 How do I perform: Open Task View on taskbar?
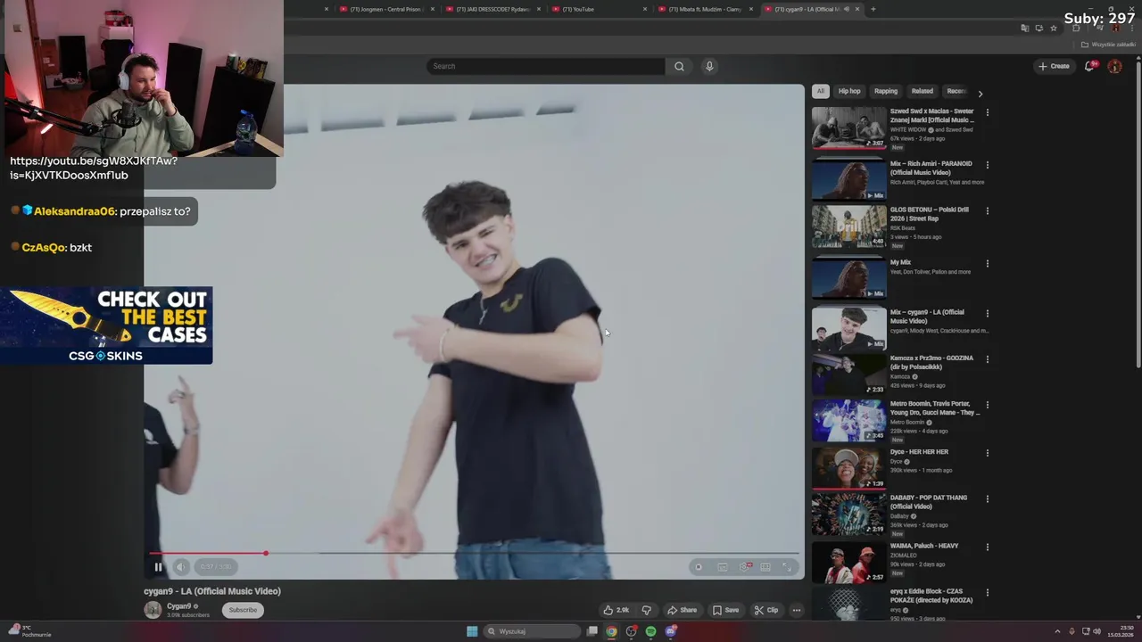click(x=592, y=631)
